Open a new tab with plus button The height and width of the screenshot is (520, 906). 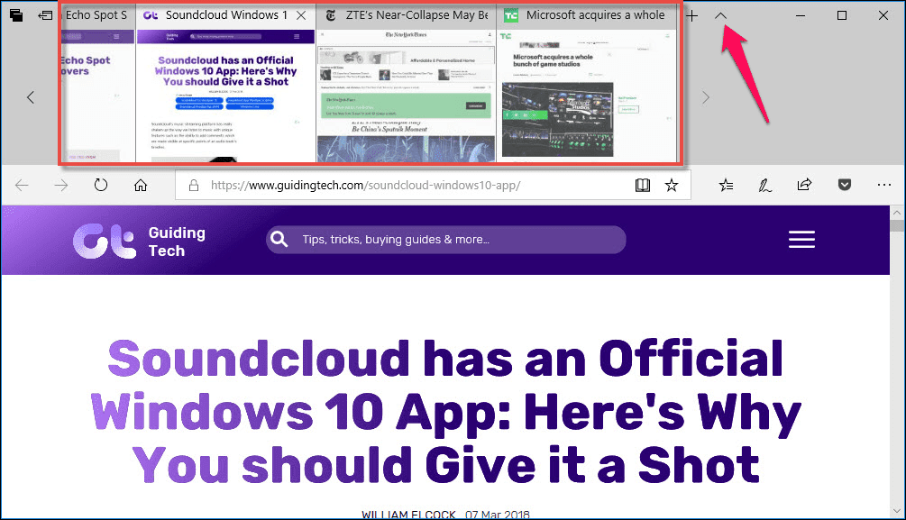pyautogui.click(x=691, y=16)
